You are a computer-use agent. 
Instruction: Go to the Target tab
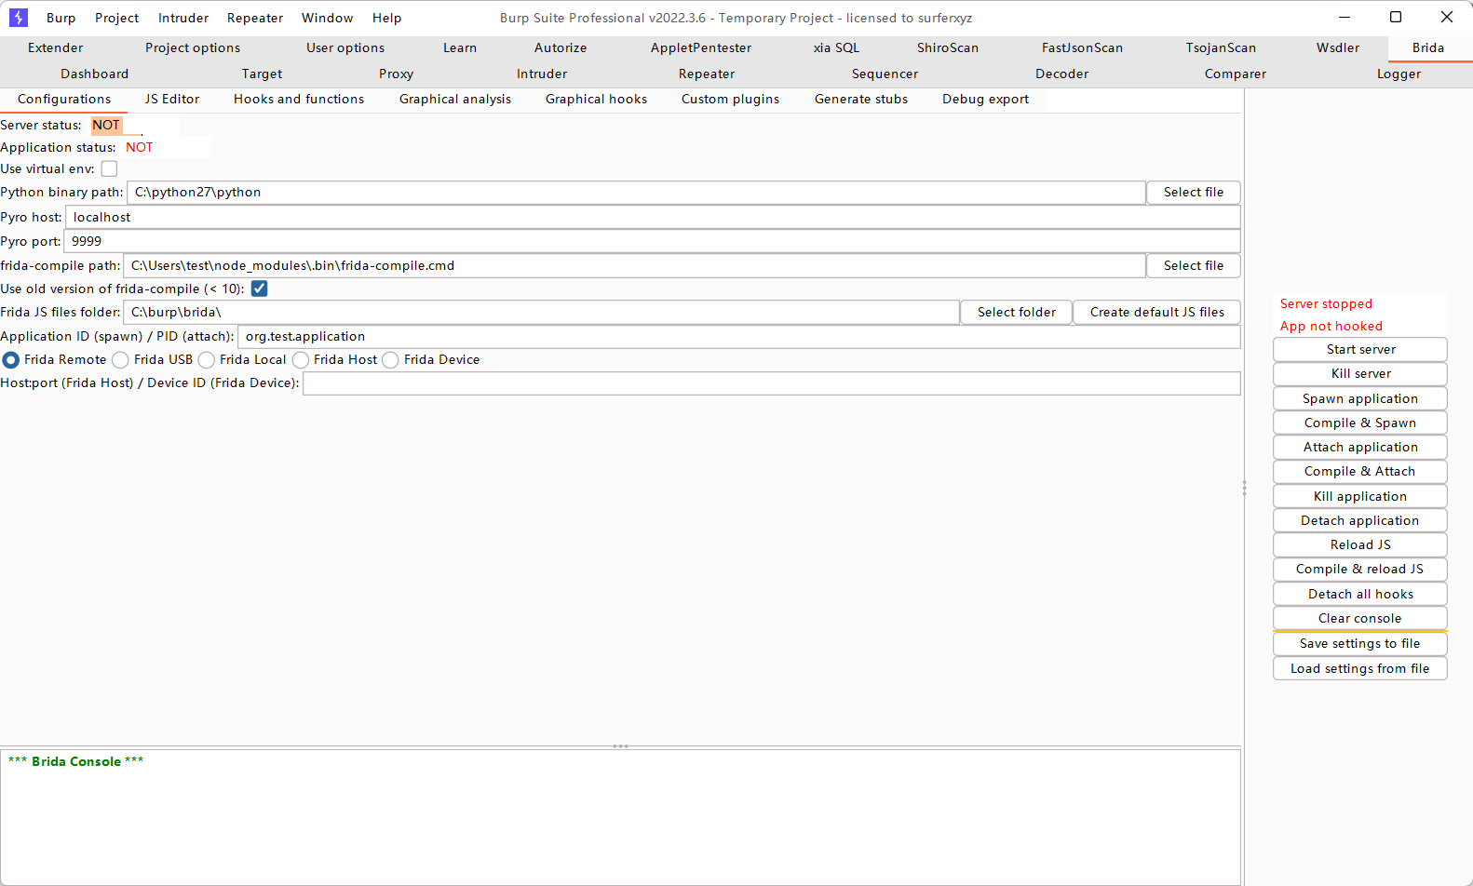click(x=262, y=74)
